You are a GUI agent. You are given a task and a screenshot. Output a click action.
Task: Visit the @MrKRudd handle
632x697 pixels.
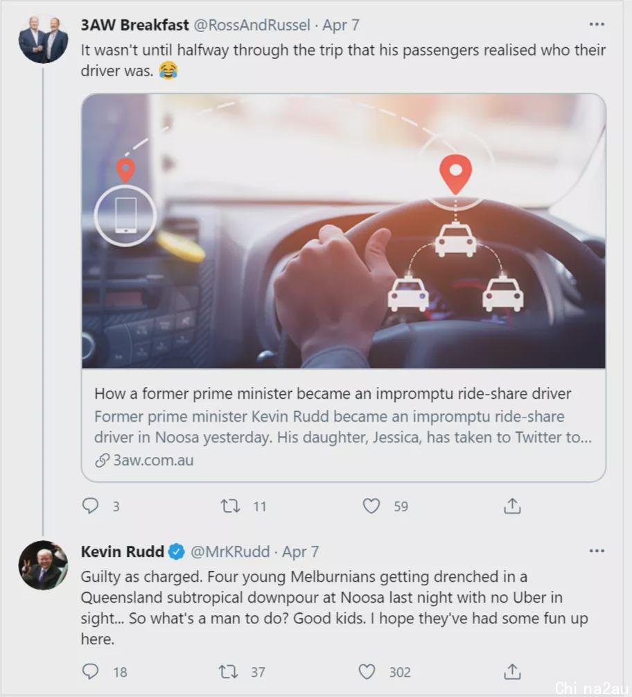click(x=230, y=551)
